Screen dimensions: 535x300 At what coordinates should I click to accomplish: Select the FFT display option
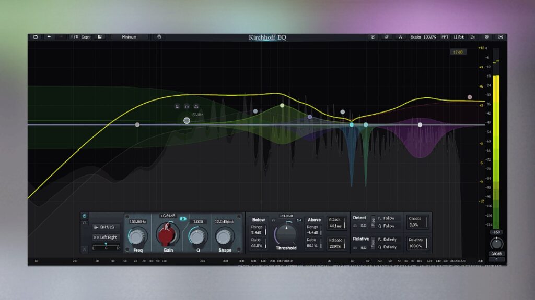pyautogui.click(x=446, y=37)
